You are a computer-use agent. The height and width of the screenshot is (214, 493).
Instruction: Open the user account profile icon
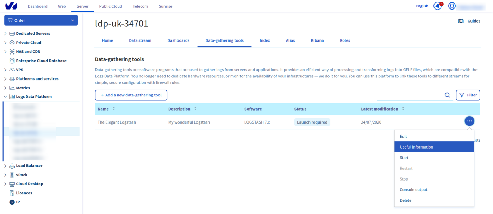(452, 6)
